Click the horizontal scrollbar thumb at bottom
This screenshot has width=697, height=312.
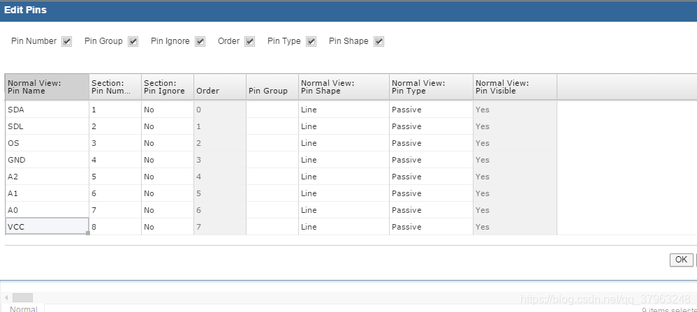click(x=22, y=298)
